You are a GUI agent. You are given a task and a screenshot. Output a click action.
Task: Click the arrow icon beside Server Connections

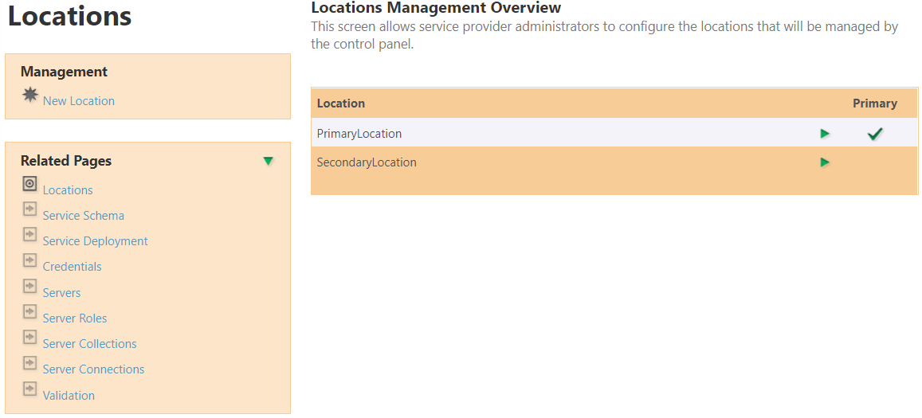coord(30,363)
